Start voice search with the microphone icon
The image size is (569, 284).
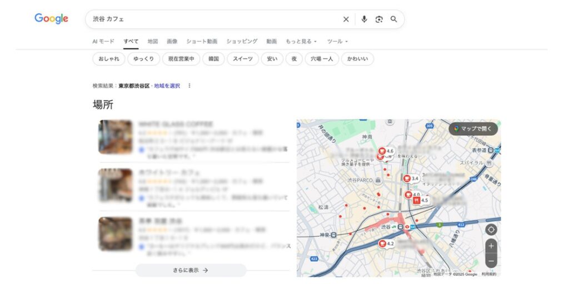point(364,19)
